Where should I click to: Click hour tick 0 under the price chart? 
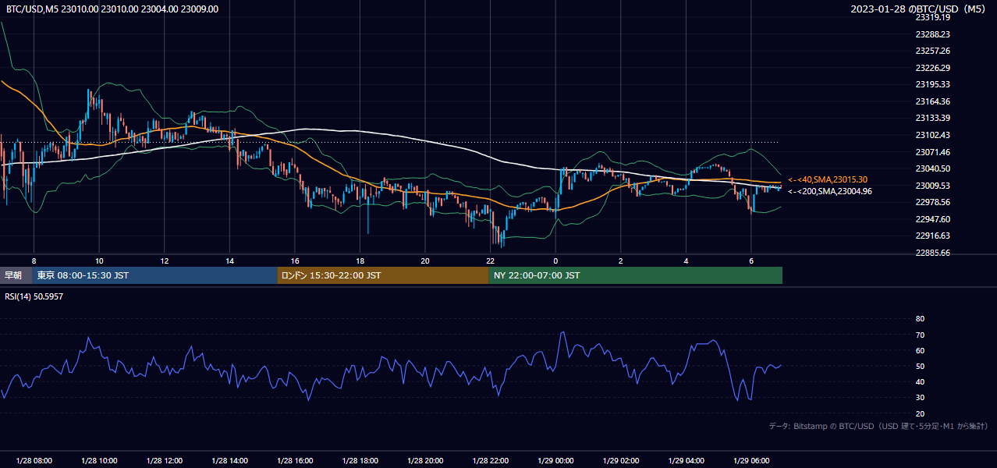click(555, 261)
